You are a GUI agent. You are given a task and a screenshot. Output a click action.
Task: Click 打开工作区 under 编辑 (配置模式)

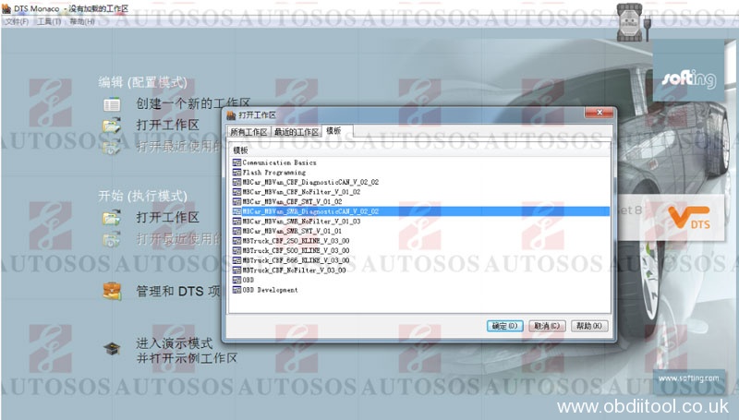point(168,125)
